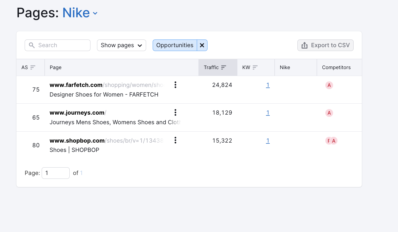398x232 pixels.
Task: Click the total pages number after 'of'
Action: pos(81,173)
